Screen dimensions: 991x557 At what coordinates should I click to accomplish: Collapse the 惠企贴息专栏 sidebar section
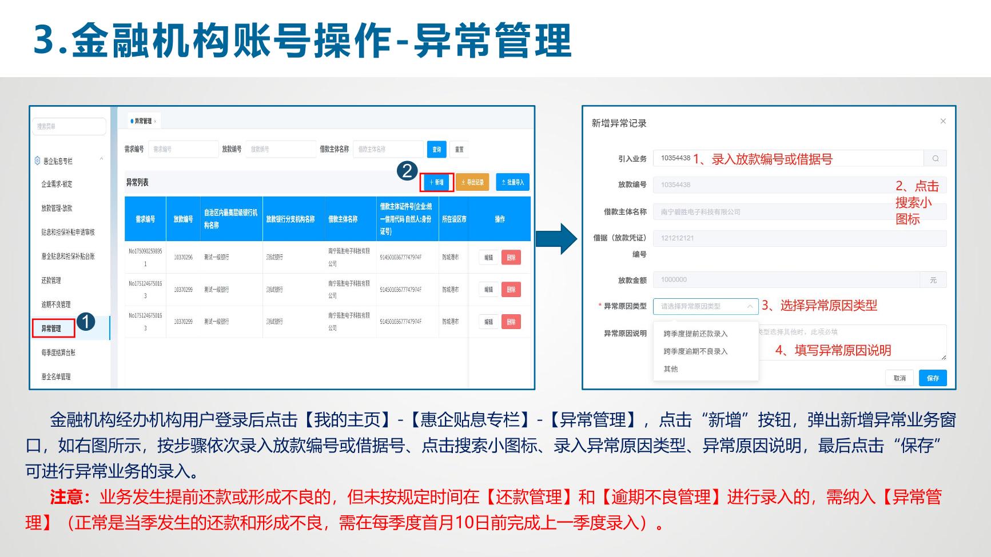coord(102,159)
